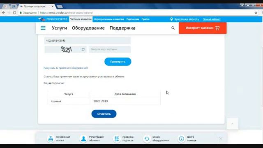The height and width of the screenshot is (148, 263).
Task: Open Партнерам section
Action: pos(133,19)
